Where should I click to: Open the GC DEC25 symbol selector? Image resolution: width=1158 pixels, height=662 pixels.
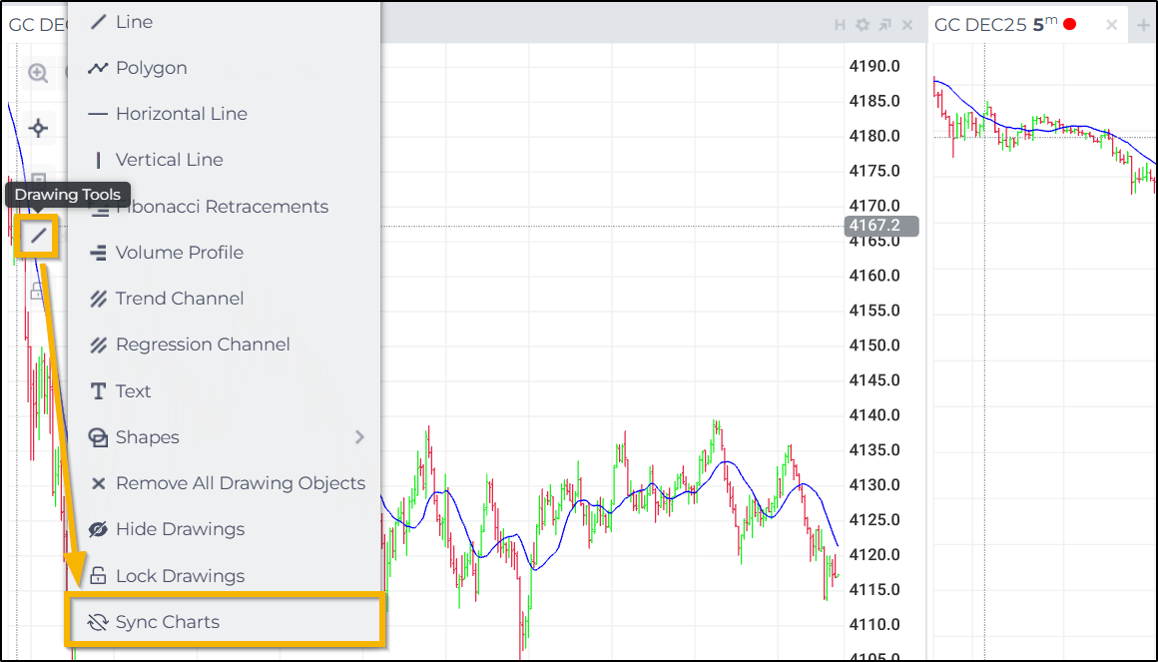coord(982,24)
